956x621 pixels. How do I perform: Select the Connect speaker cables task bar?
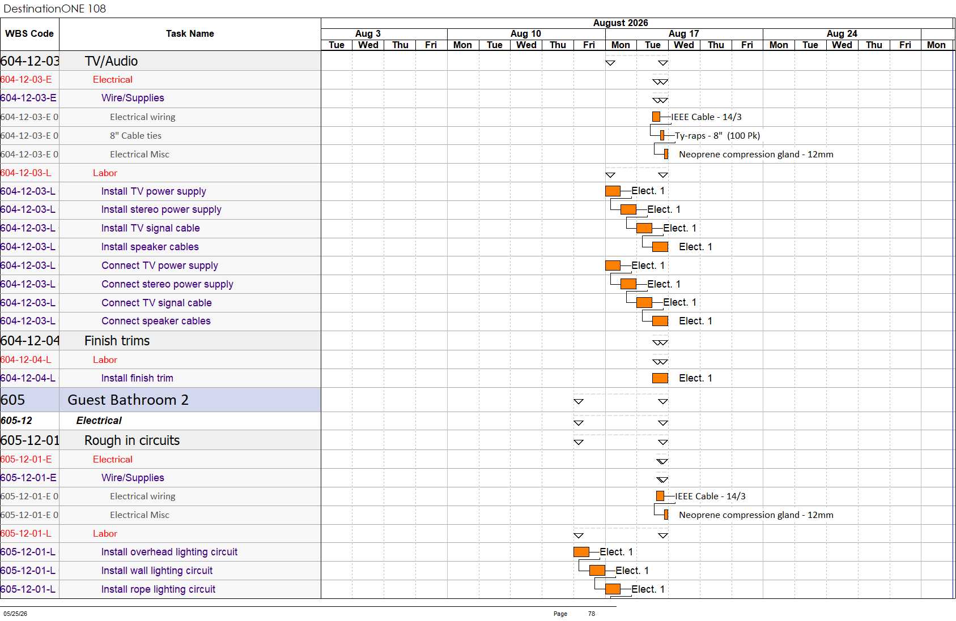(660, 321)
